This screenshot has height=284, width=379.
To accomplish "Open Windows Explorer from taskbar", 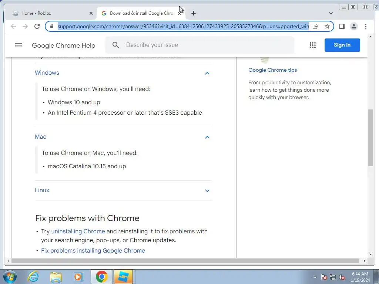I will 56,277.
